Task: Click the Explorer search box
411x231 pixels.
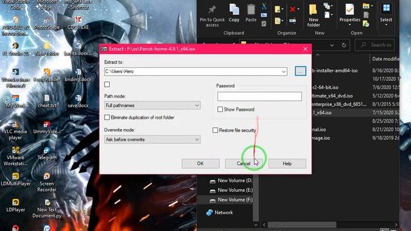Action: tap(375, 45)
